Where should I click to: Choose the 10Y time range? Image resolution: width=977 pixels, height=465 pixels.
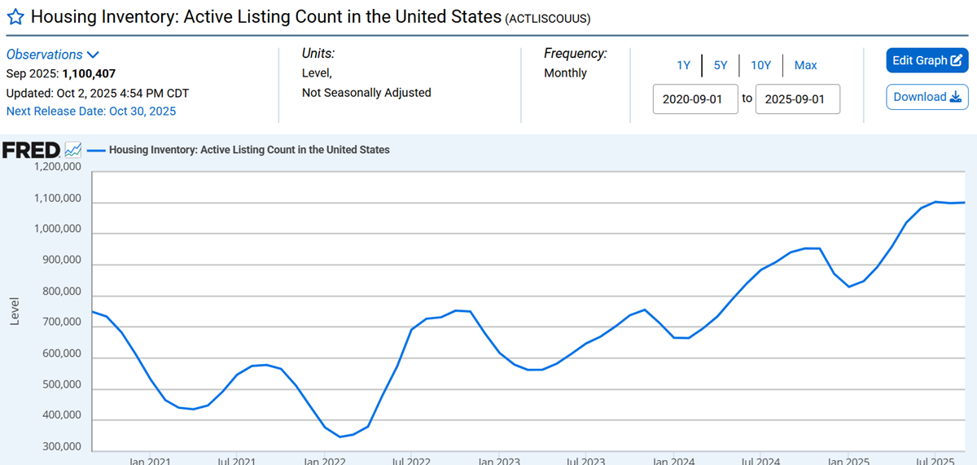point(760,65)
